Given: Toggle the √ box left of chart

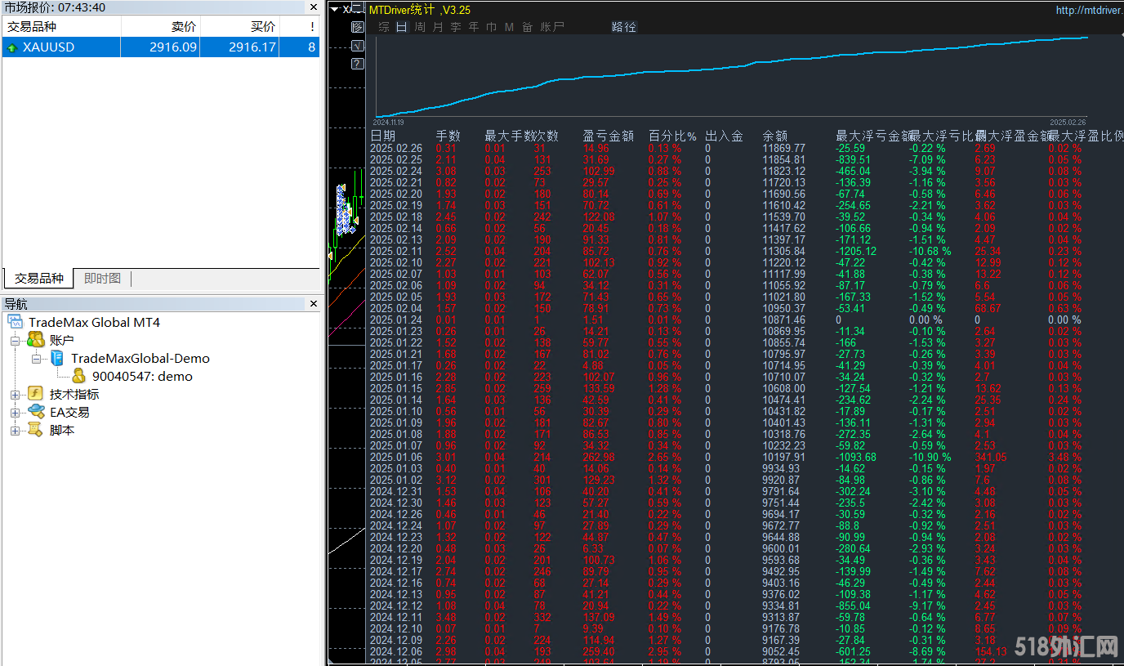Looking at the screenshot, I should [357, 46].
